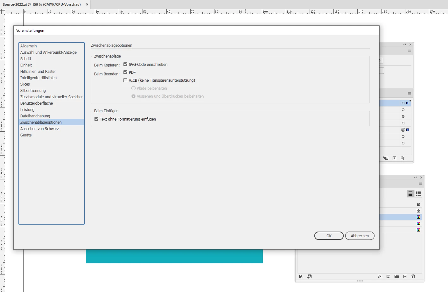Add selected swatch to library icon

[x=310, y=277]
